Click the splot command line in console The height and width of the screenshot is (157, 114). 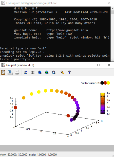click(x=55, y=57)
